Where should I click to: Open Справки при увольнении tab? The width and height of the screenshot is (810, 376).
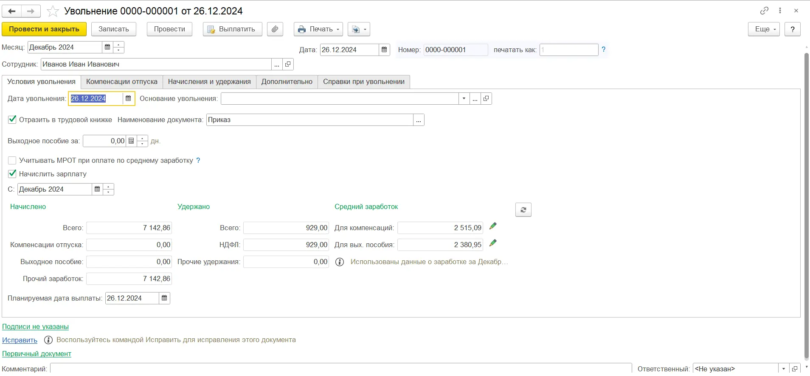tap(363, 82)
